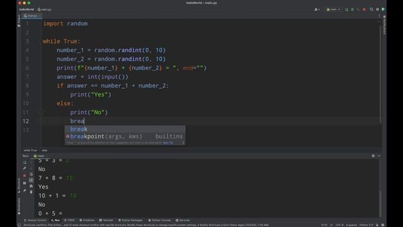Open the Bookmarks tool window sidebar button

click(x=19, y=206)
